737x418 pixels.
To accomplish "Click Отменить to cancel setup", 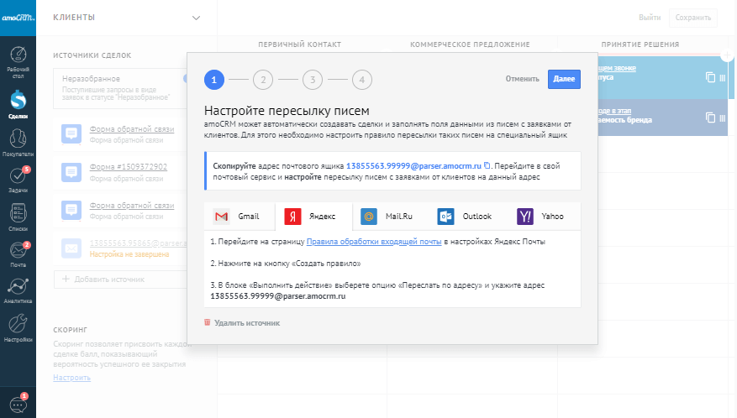I will click(x=522, y=79).
